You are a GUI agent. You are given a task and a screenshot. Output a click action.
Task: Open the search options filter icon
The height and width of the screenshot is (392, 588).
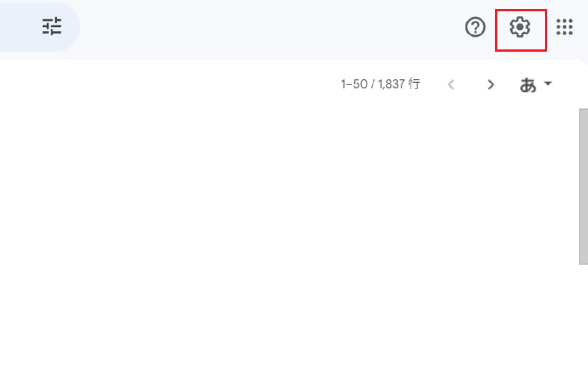pyautogui.click(x=52, y=27)
